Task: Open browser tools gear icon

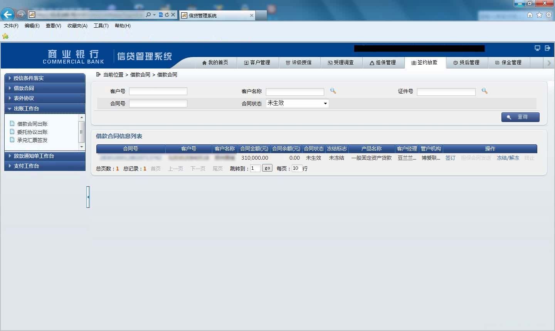Action: [x=548, y=15]
